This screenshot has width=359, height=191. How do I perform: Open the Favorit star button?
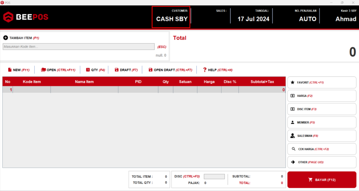[321, 82]
